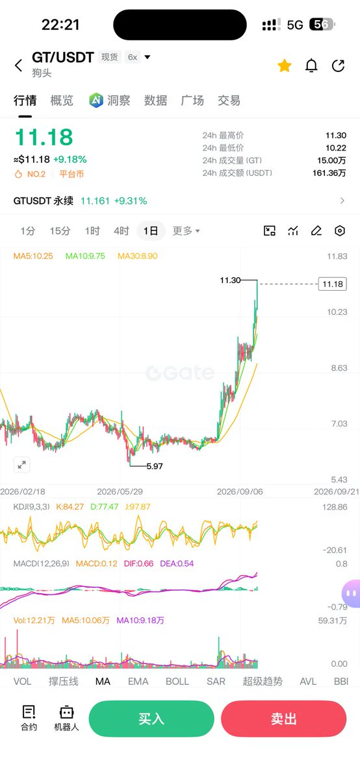
Task: Toggle the yellow favorite star
Action: pos(285,66)
